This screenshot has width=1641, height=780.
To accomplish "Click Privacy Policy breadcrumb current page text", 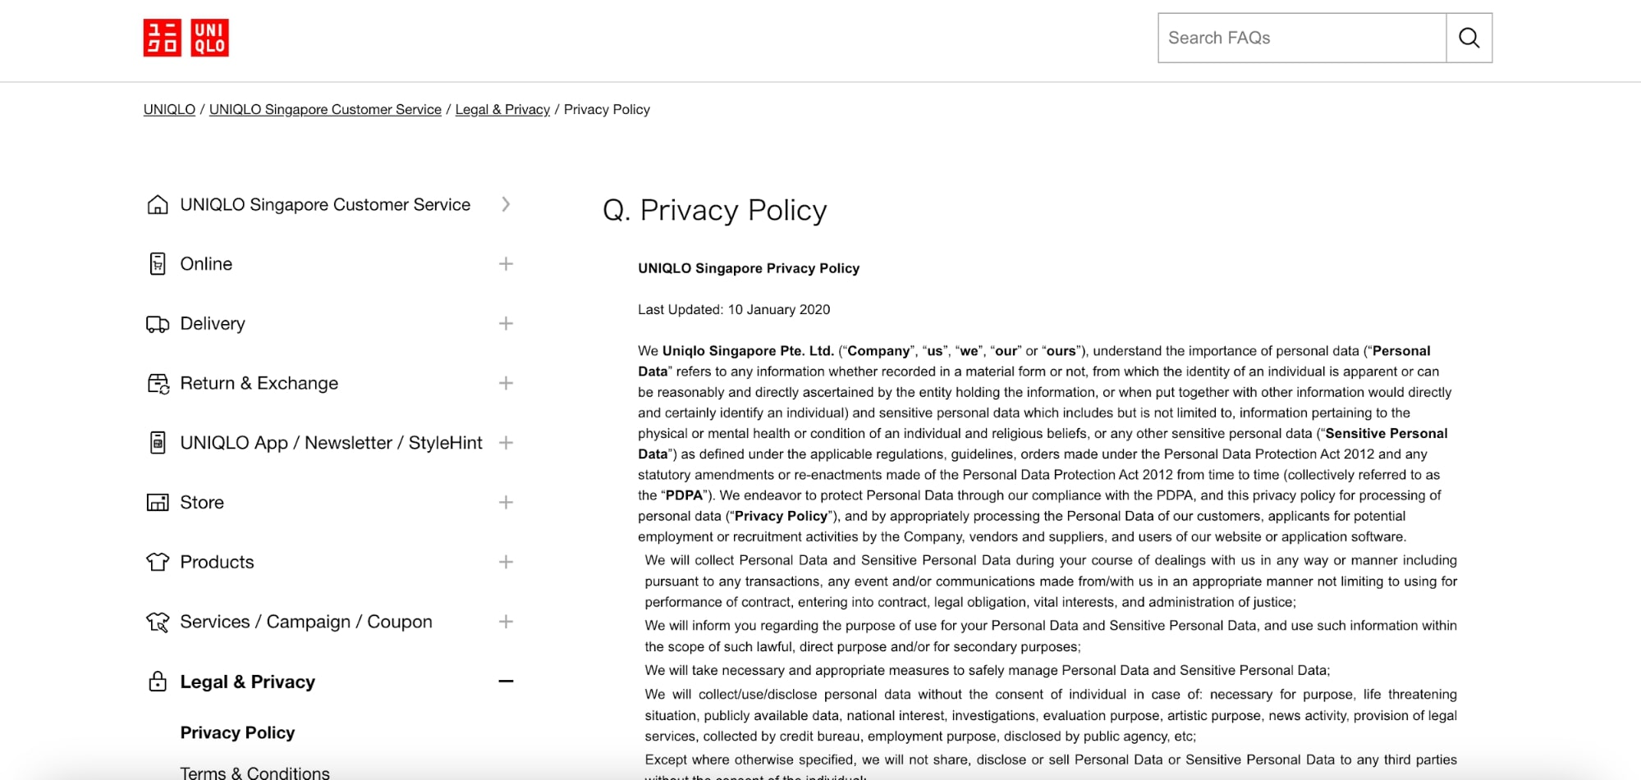I will point(607,109).
